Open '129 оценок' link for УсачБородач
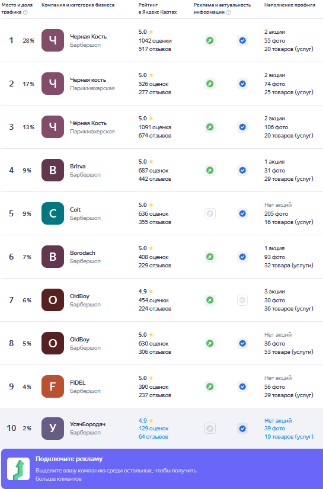 [x=153, y=429]
